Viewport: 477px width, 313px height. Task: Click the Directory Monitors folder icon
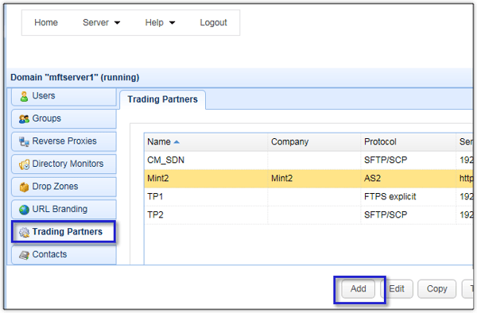(24, 164)
